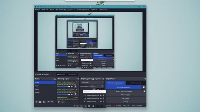Remove the transition with the trash icon
Screen dimensions: 200x112
[x=98, y=89]
